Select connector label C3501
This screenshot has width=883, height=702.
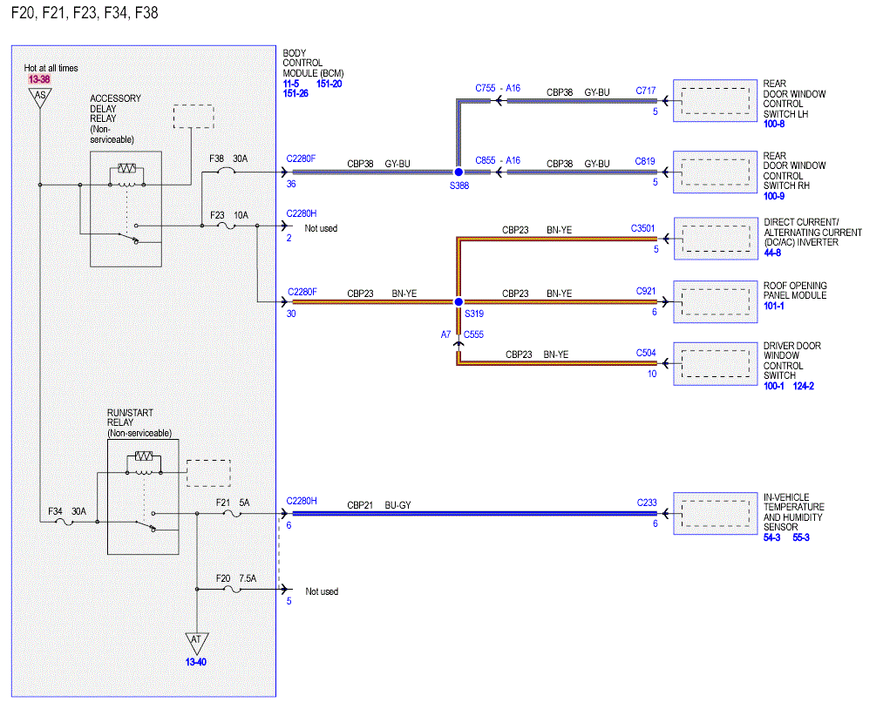643,228
